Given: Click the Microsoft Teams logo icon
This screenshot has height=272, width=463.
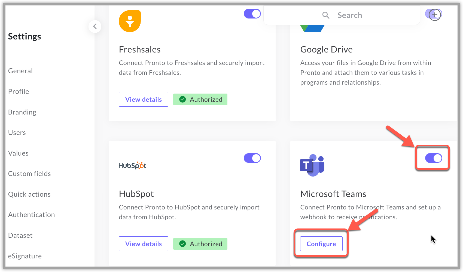Looking at the screenshot, I should pos(312,165).
